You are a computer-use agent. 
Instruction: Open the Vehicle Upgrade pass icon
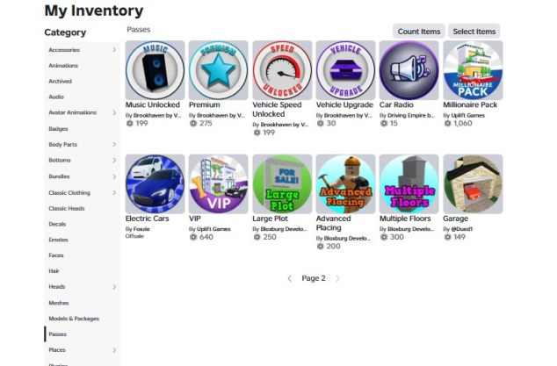(345, 70)
